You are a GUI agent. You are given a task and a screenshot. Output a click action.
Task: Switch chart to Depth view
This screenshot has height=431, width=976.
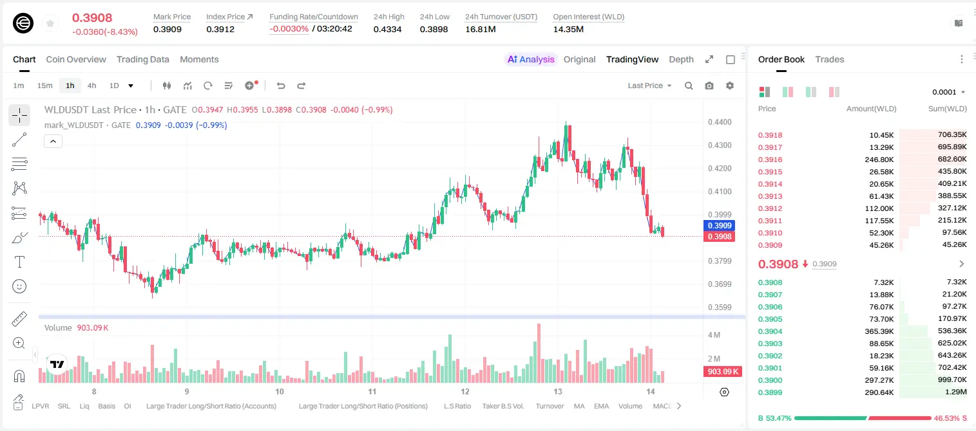click(681, 59)
